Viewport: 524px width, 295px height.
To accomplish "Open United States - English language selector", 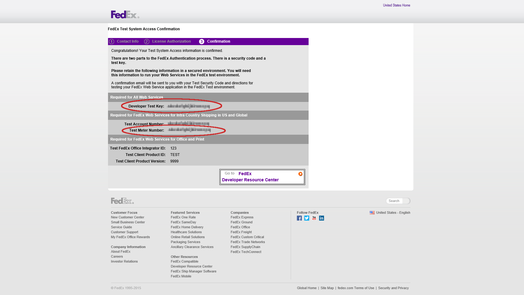I will [393, 213].
